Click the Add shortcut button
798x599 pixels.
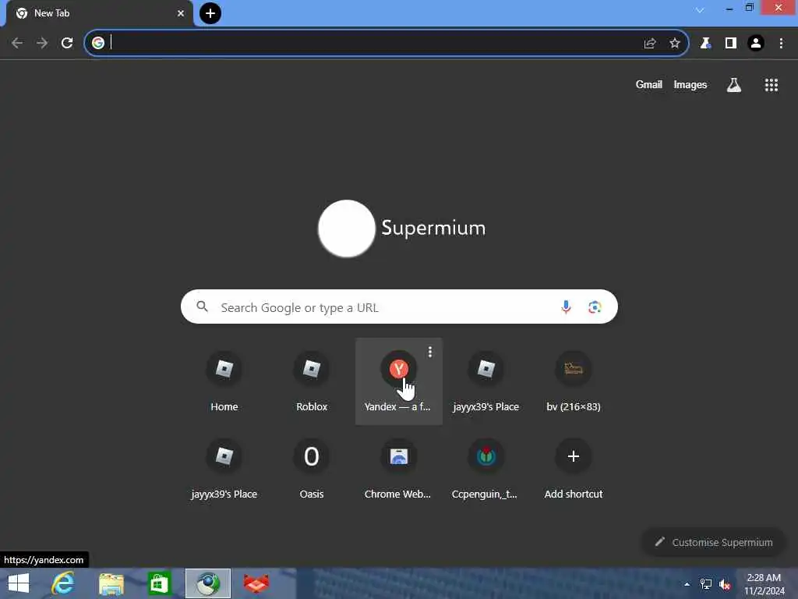point(573,469)
